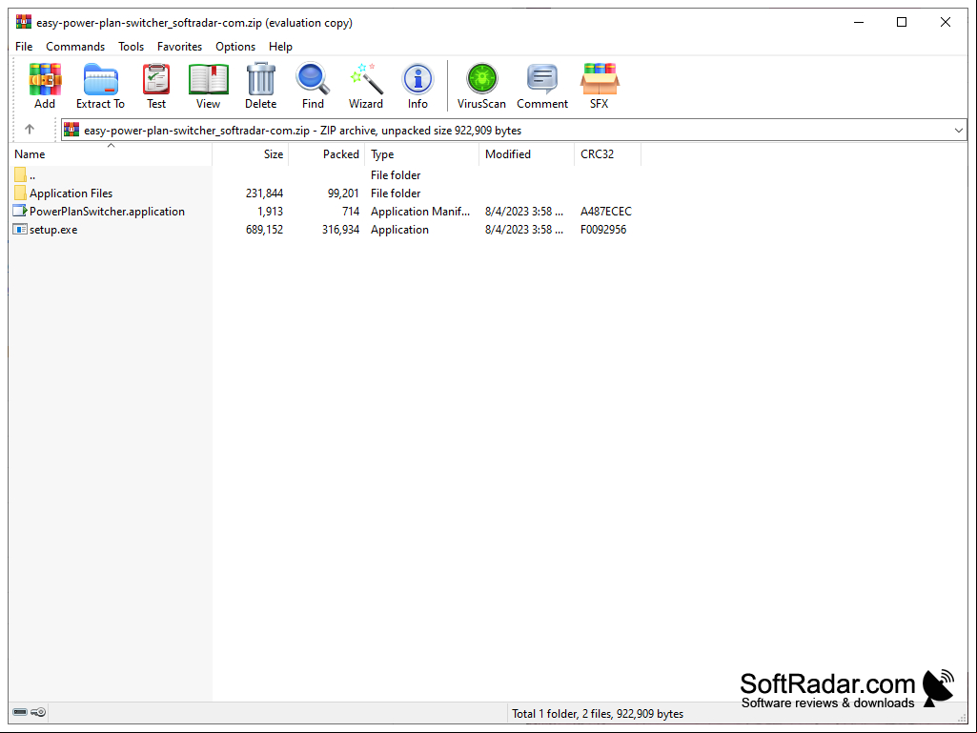Screen dimensions: 977x733
Task: Click status bar total files text
Action: [x=598, y=714]
